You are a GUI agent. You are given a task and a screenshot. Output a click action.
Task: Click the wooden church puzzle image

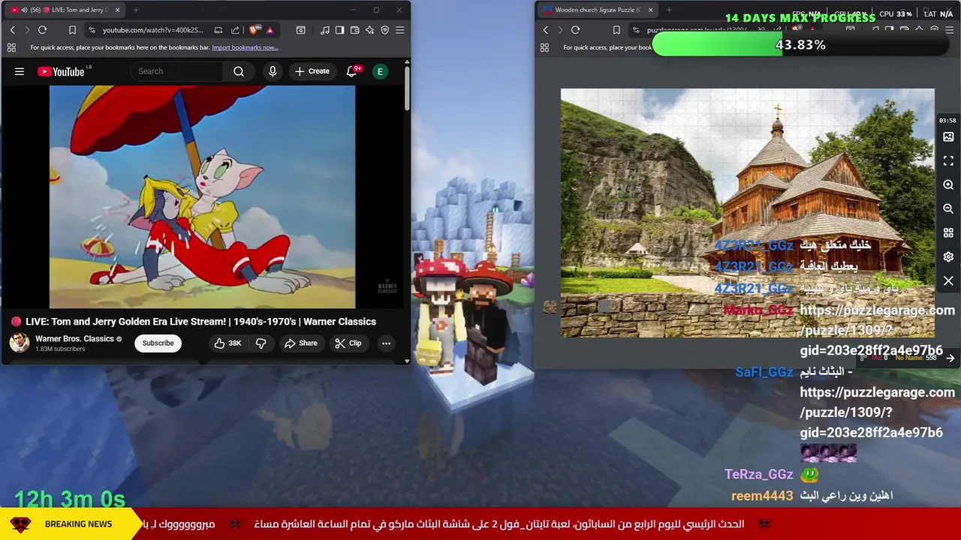(748, 213)
